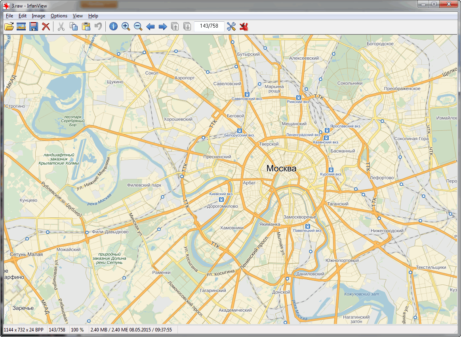Click the Москва label on the map

click(x=281, y=168)
